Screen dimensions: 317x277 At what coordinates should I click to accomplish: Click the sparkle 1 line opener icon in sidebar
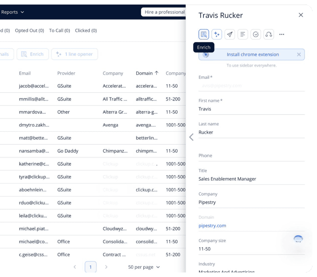[217, 34]
